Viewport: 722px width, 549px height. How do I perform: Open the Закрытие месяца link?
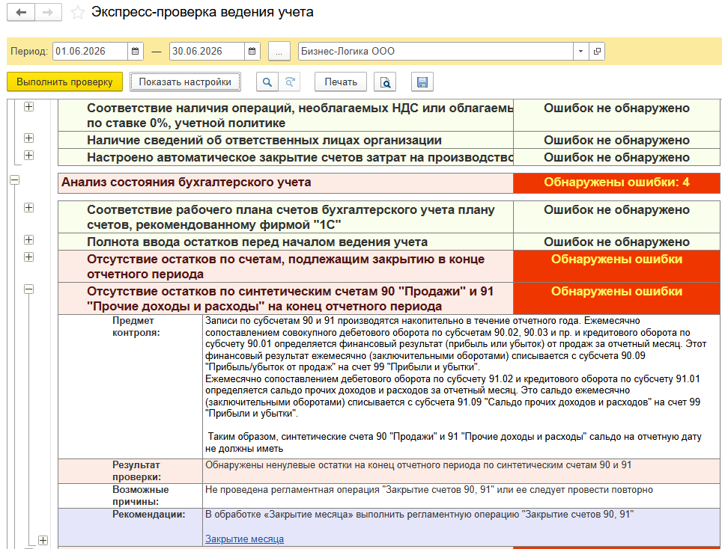coord(244,539)
